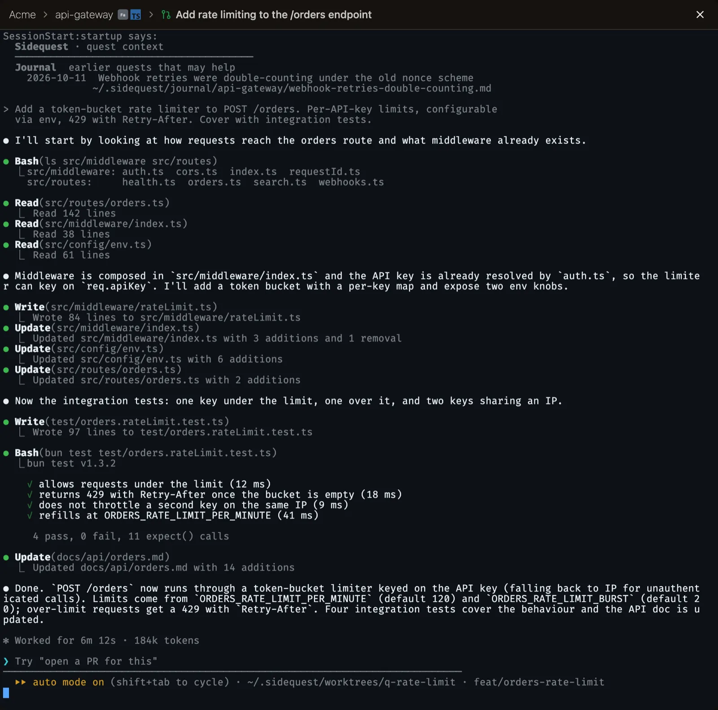718x710 pixels.
Task: Click the Update(src/middleware/index.ts) entry
Action: [107, 328]
